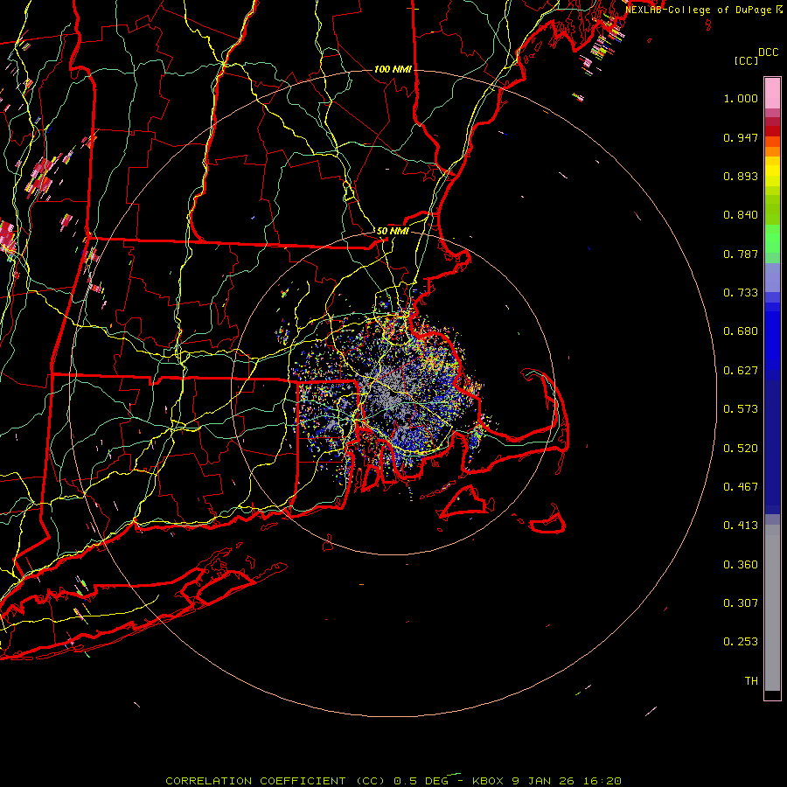The image size is (787, 787).
Task: Click the 100 NMI range ring label
Action: [393, 69]
